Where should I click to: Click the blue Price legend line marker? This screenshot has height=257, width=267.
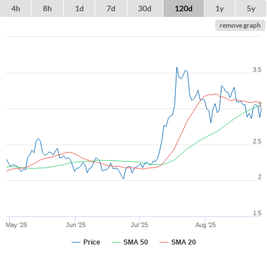76,242
